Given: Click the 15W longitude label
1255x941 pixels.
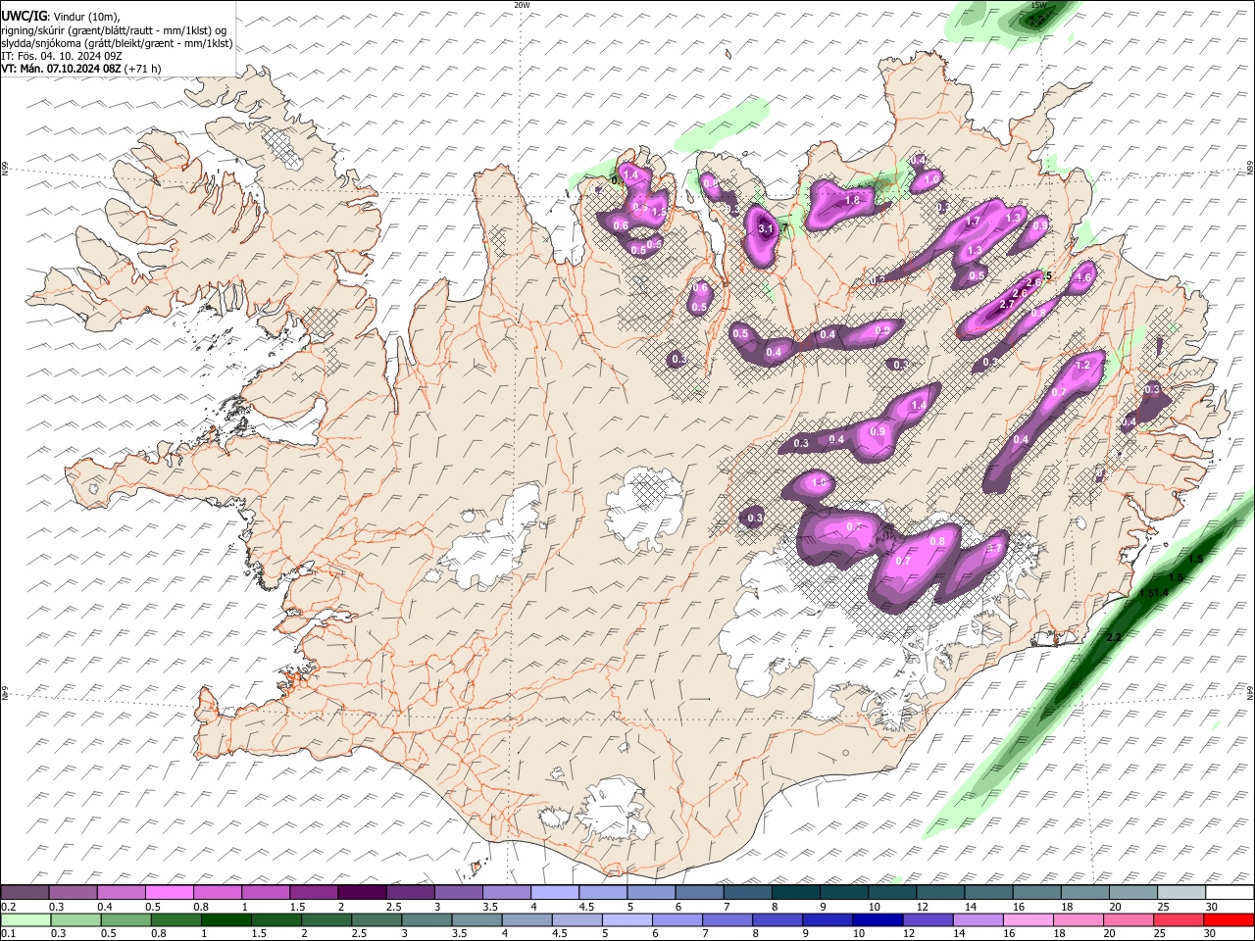Looking at the screenshot, I should pos(1038,5).
